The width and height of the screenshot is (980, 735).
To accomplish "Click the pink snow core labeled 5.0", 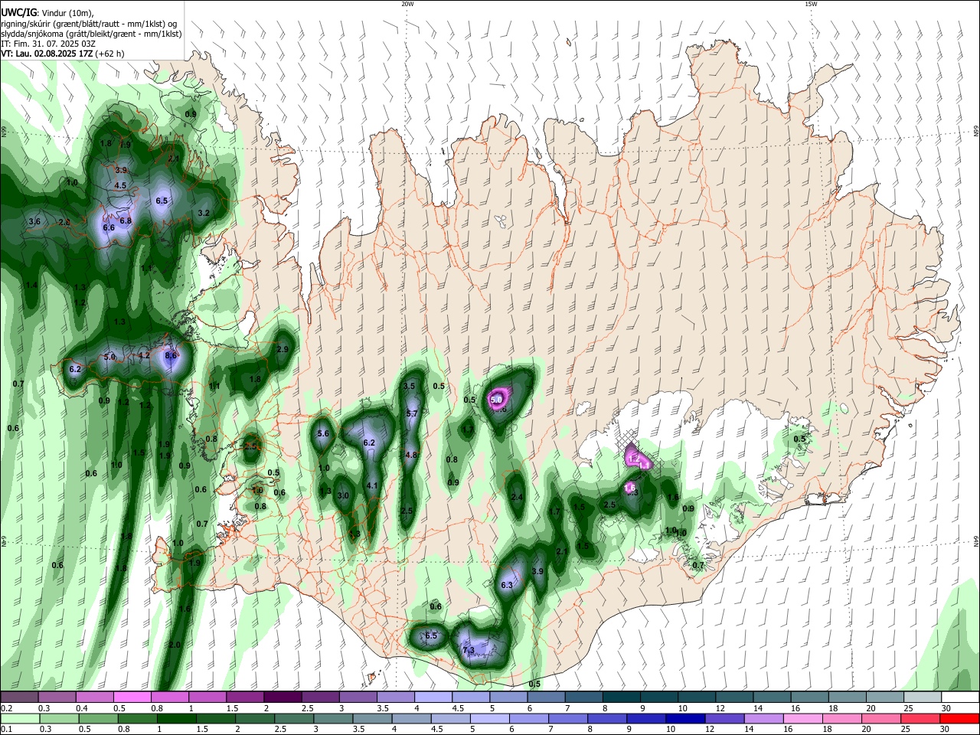I will click(x=496, y=400).
